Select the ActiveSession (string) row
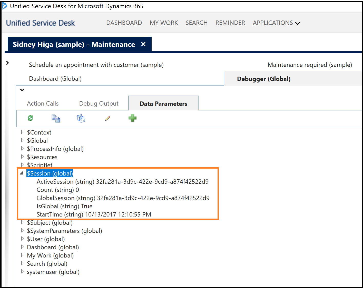Screen dimensions: 363x288 pos(122,182)
